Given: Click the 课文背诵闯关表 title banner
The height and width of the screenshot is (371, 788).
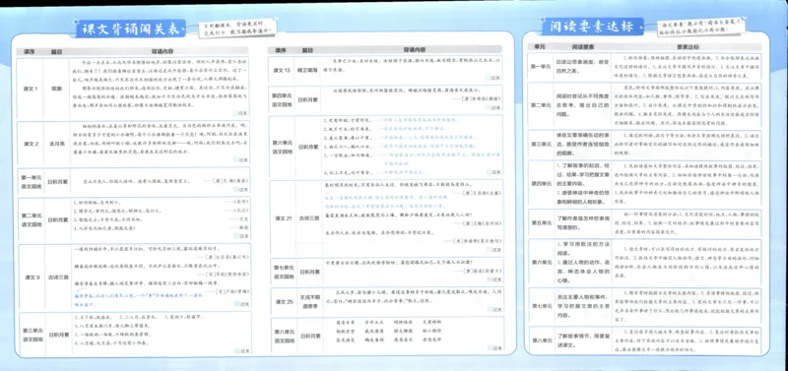Looking at the screenshot, I should [x=131, y=29].
